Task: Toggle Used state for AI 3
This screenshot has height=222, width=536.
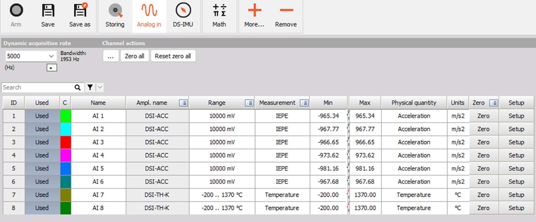Action: pos(42,142)
